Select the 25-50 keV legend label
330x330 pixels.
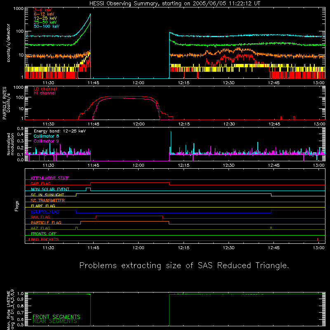[45, 22]
